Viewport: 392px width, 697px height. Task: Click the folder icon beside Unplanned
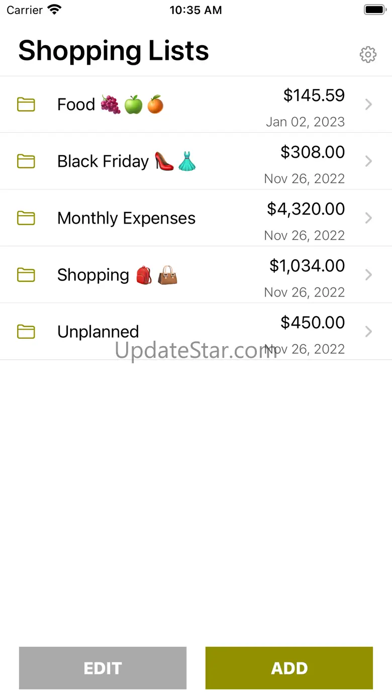point(26,332)
